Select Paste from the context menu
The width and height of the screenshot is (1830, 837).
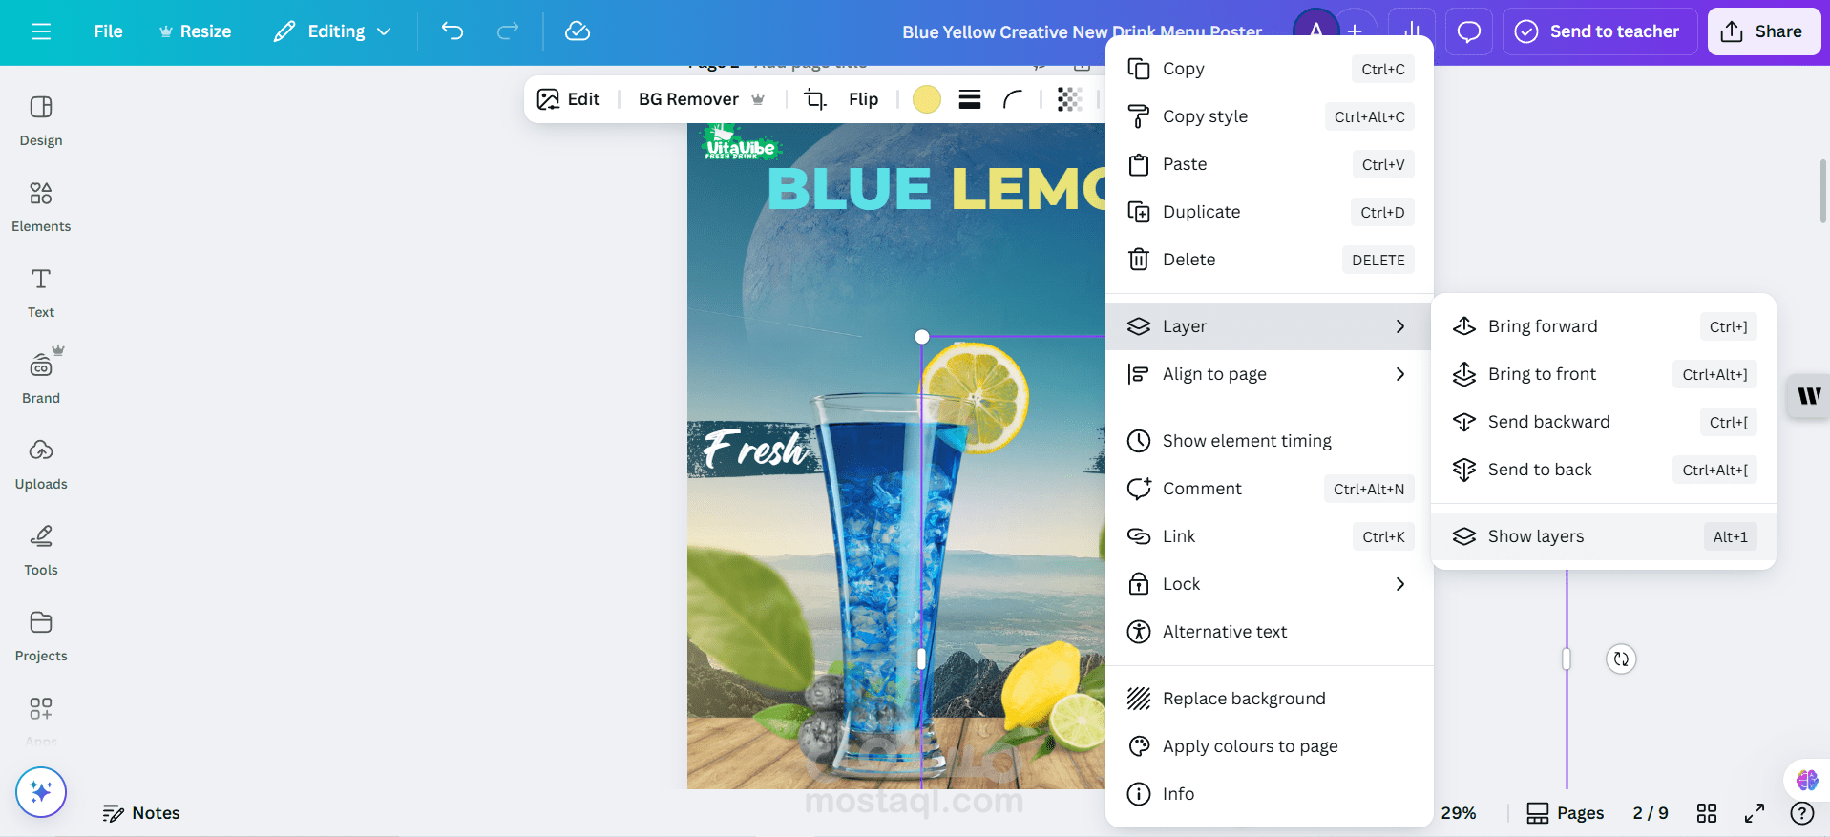1270,164
